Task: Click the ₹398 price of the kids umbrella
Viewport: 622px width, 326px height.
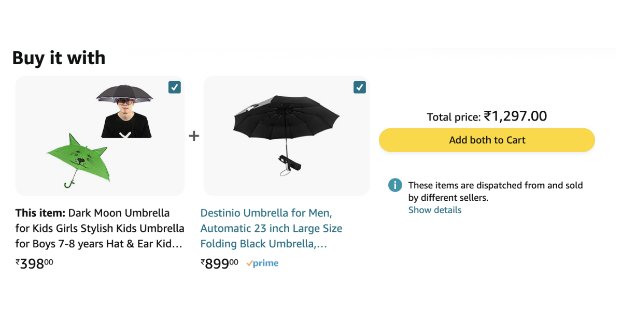Action: click(34, 263)
